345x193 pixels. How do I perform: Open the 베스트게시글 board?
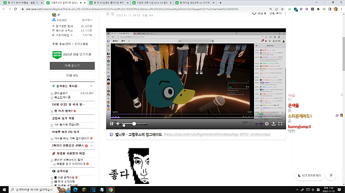62,97
